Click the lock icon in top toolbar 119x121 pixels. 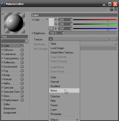[x=111, y=9]
